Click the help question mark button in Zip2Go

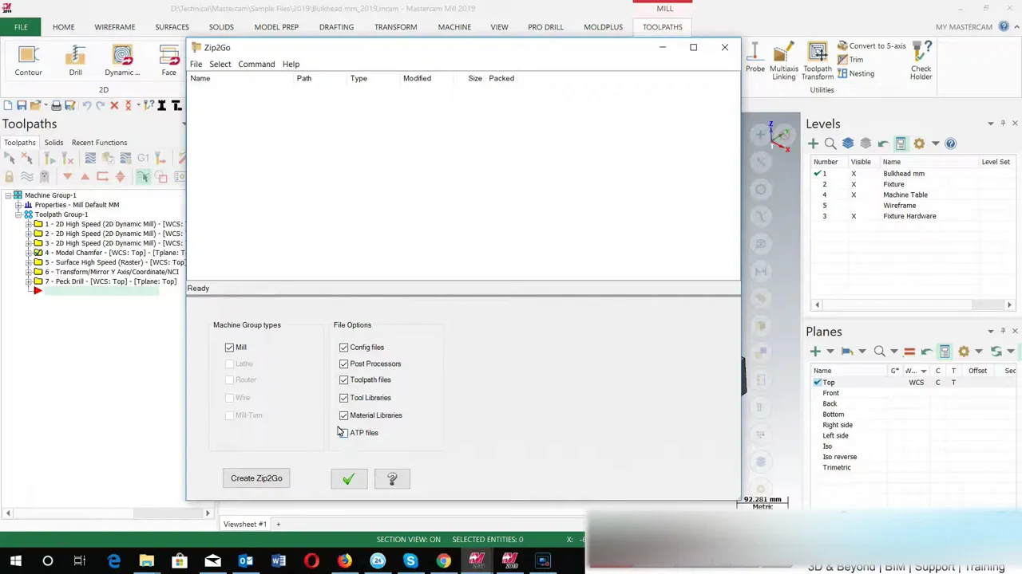(x=392, y=479)
